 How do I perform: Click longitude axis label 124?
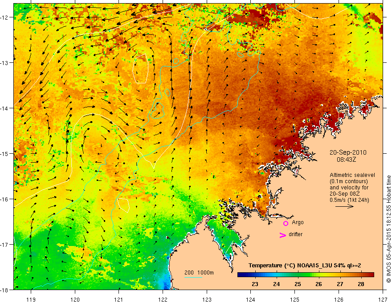[x=251, y=299]
